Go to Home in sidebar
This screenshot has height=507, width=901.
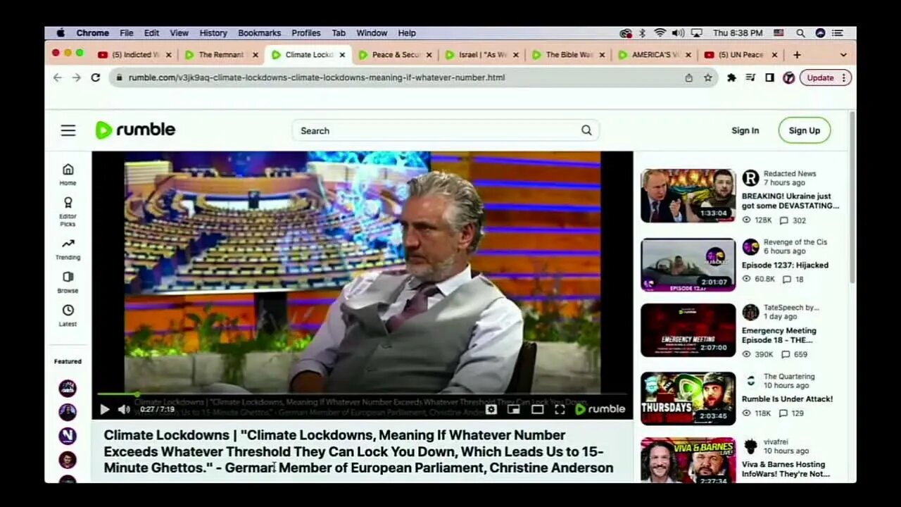68,174
